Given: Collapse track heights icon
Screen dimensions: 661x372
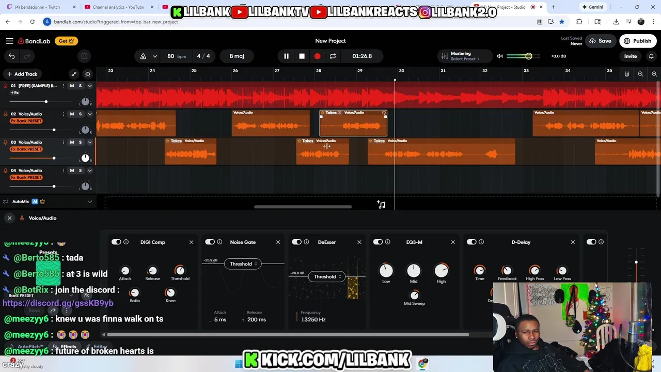Looking at the screenshot, I should pos(88,74).
